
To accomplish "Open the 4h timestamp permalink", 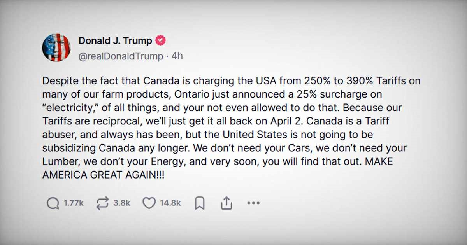I will point(177,56).
